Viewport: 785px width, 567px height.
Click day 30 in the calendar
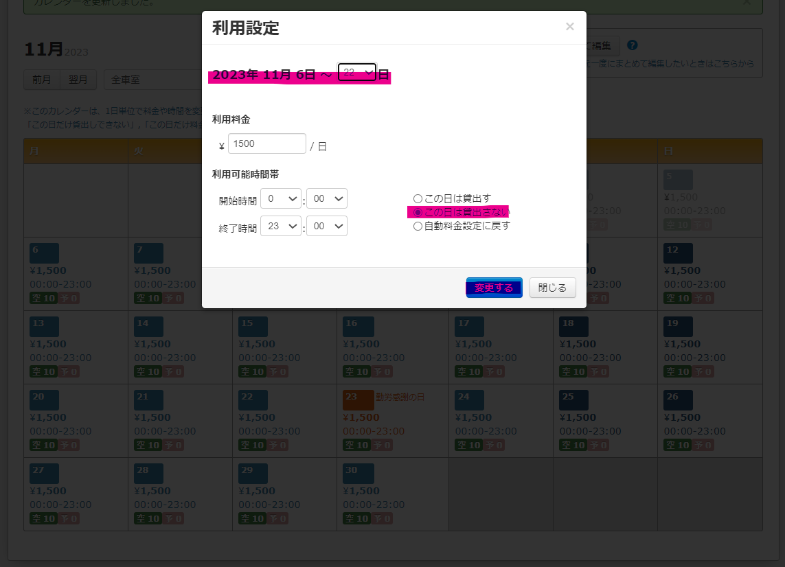pos(359,474)
